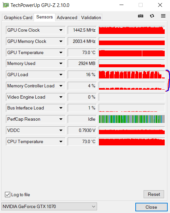Open the hamburger menu icon

(x=163, y=16)
